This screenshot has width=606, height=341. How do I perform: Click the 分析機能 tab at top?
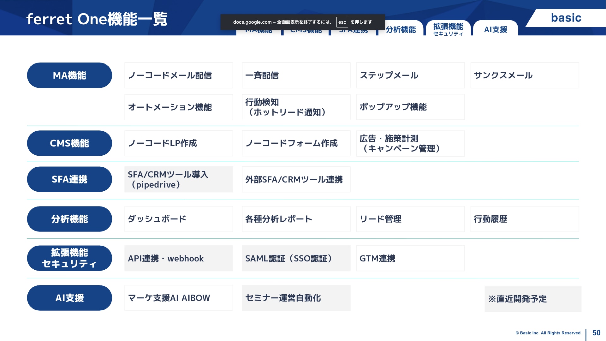pos(401,29)
